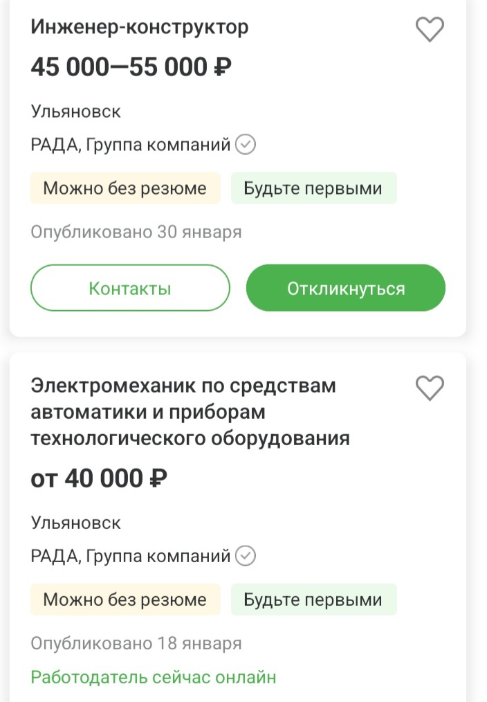Open the Электромеханик по средствам автоматики vacancy
The height and width of the screenshot is (702, 487).
coord(190,412)
